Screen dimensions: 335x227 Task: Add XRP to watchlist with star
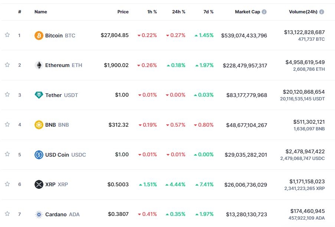pyautogui.click(x=7, y=184)
